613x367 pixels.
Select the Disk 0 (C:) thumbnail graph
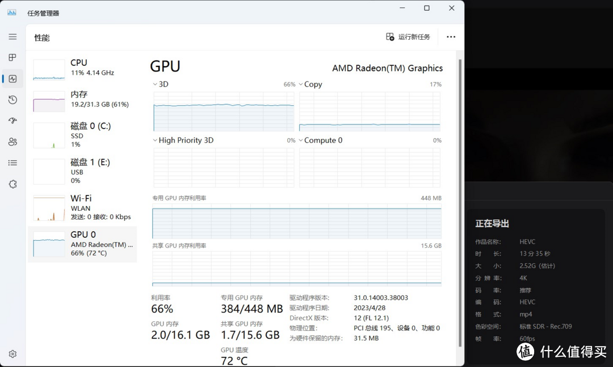(49, 135)
